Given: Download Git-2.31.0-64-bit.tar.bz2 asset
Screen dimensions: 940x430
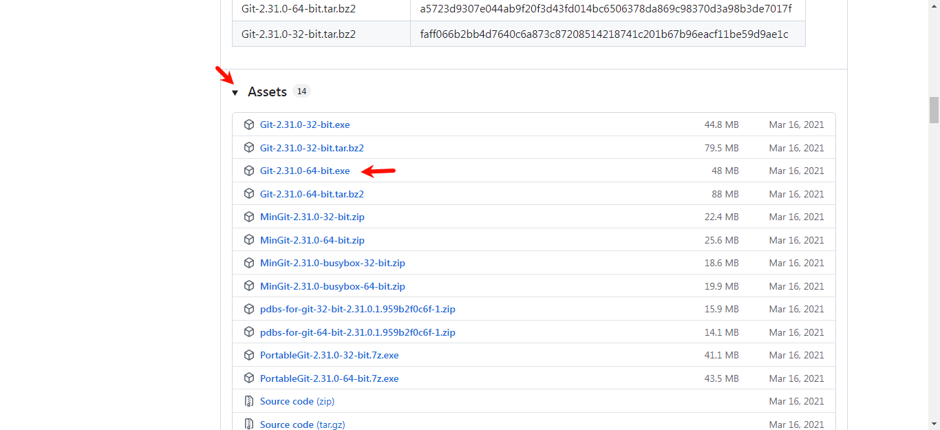Looking at the screenshot, I should (x=312, y=194).
